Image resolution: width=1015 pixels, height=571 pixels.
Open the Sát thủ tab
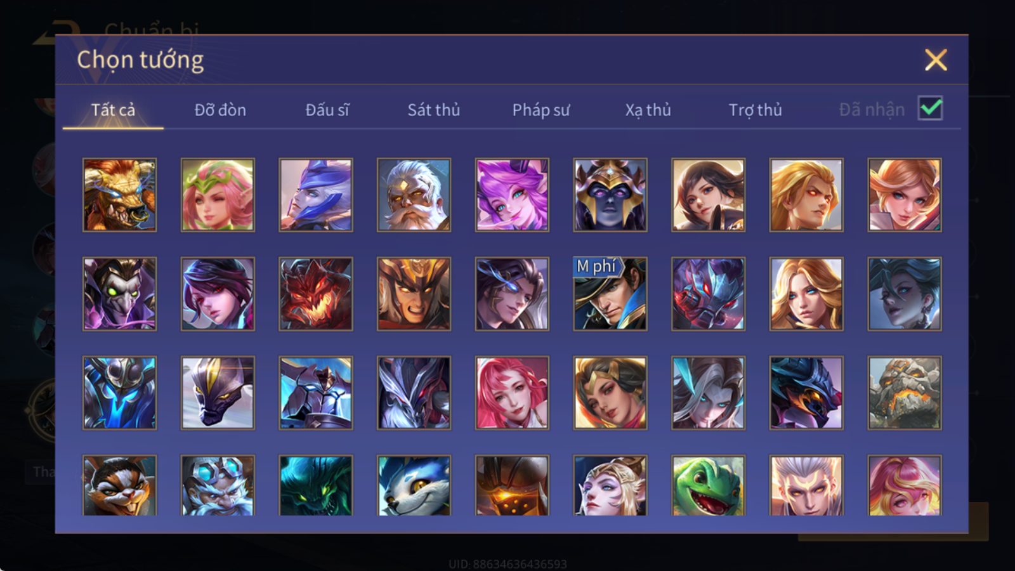pyautogui.click(x=434, y=110)
